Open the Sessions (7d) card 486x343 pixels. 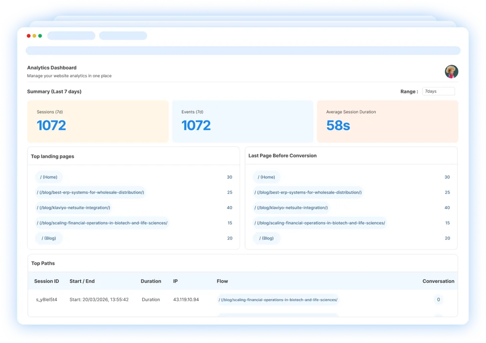point(98,121)
